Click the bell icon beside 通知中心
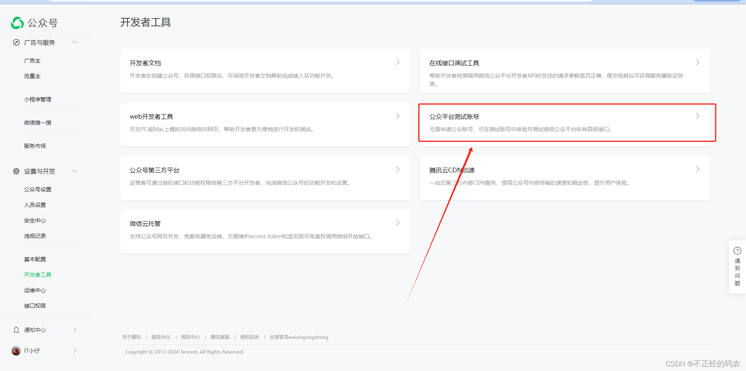Screen dimensions: 746x371 point(16,330)
